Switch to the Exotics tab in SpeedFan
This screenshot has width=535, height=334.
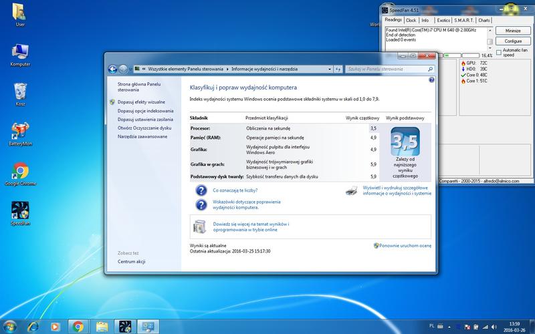pyautogui.click(x=443, y=21)
